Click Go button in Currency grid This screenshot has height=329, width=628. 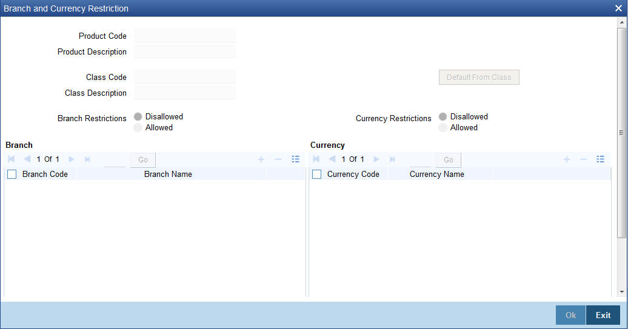point(448,160)
